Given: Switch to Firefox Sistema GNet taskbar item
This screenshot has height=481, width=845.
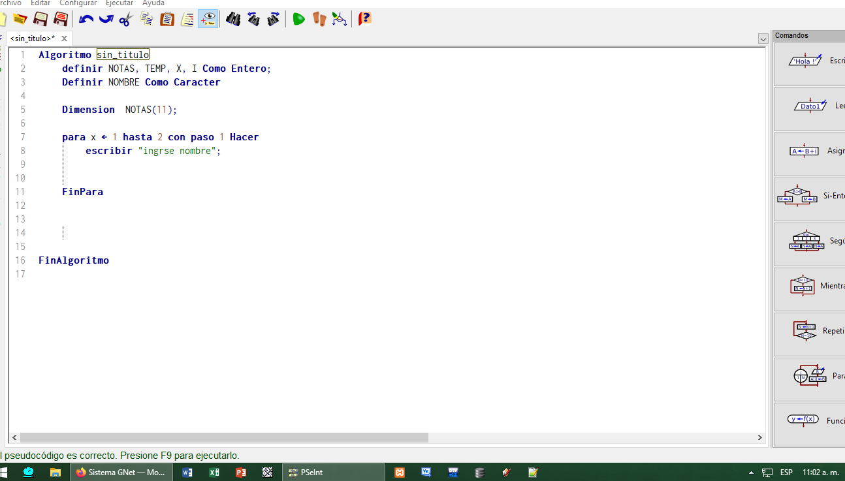Looking at the screenshot, I should [121, 473].
